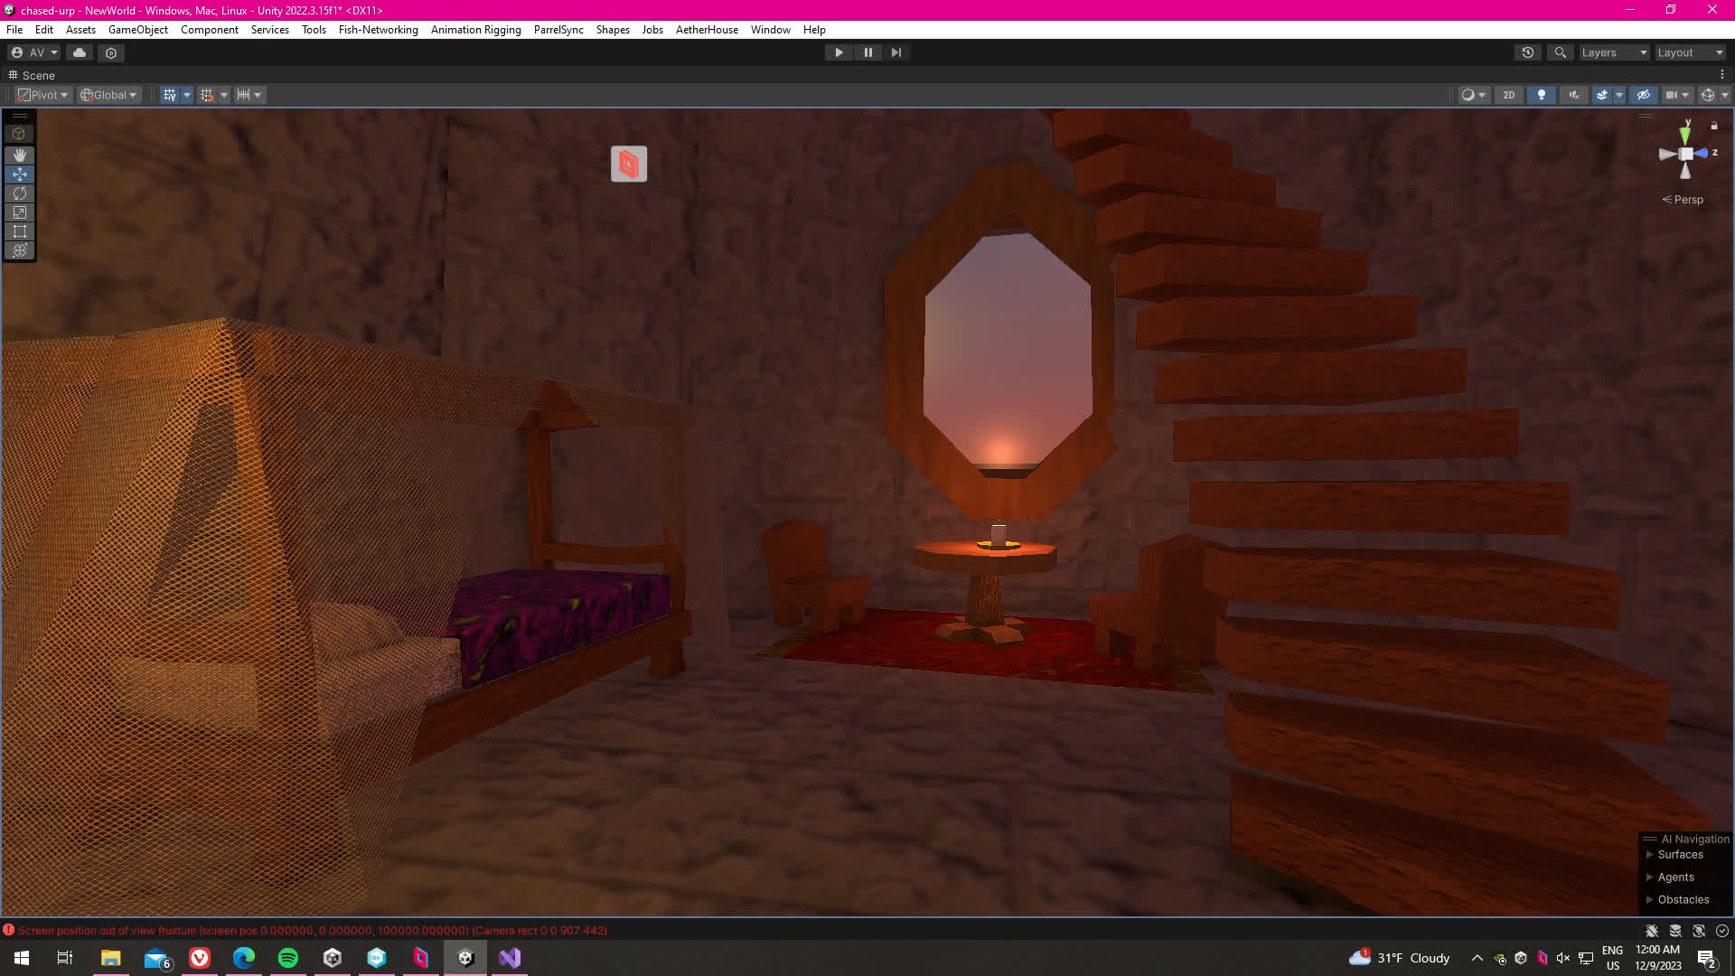Open the Pivot mode dropdown
The image size is (1735, 976).
point(43,95)
